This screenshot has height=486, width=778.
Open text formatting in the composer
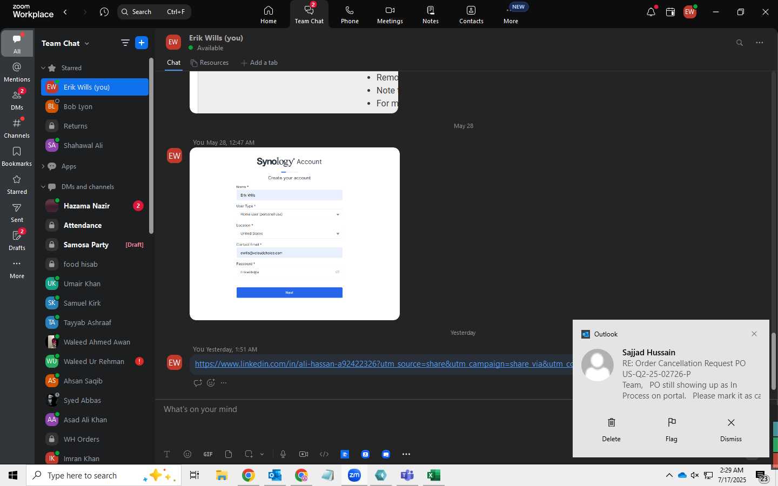[167, 454]
